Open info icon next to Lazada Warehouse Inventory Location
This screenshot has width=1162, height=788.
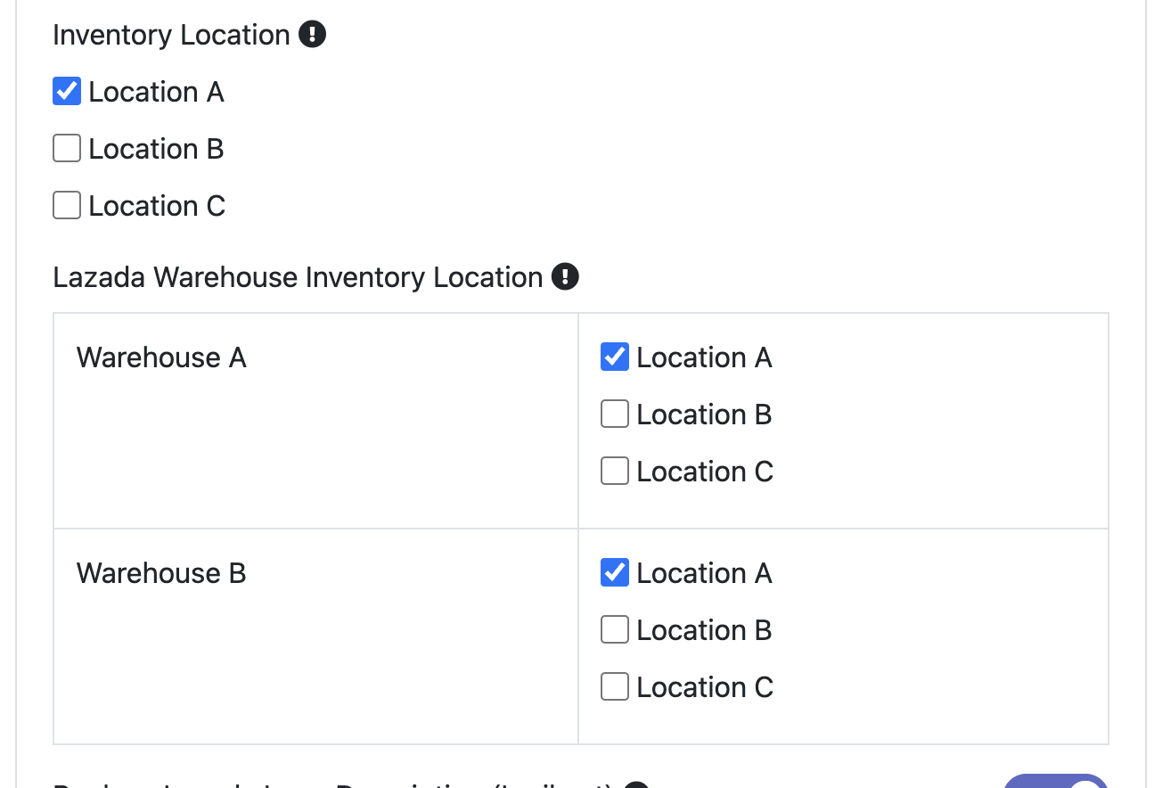565,277
